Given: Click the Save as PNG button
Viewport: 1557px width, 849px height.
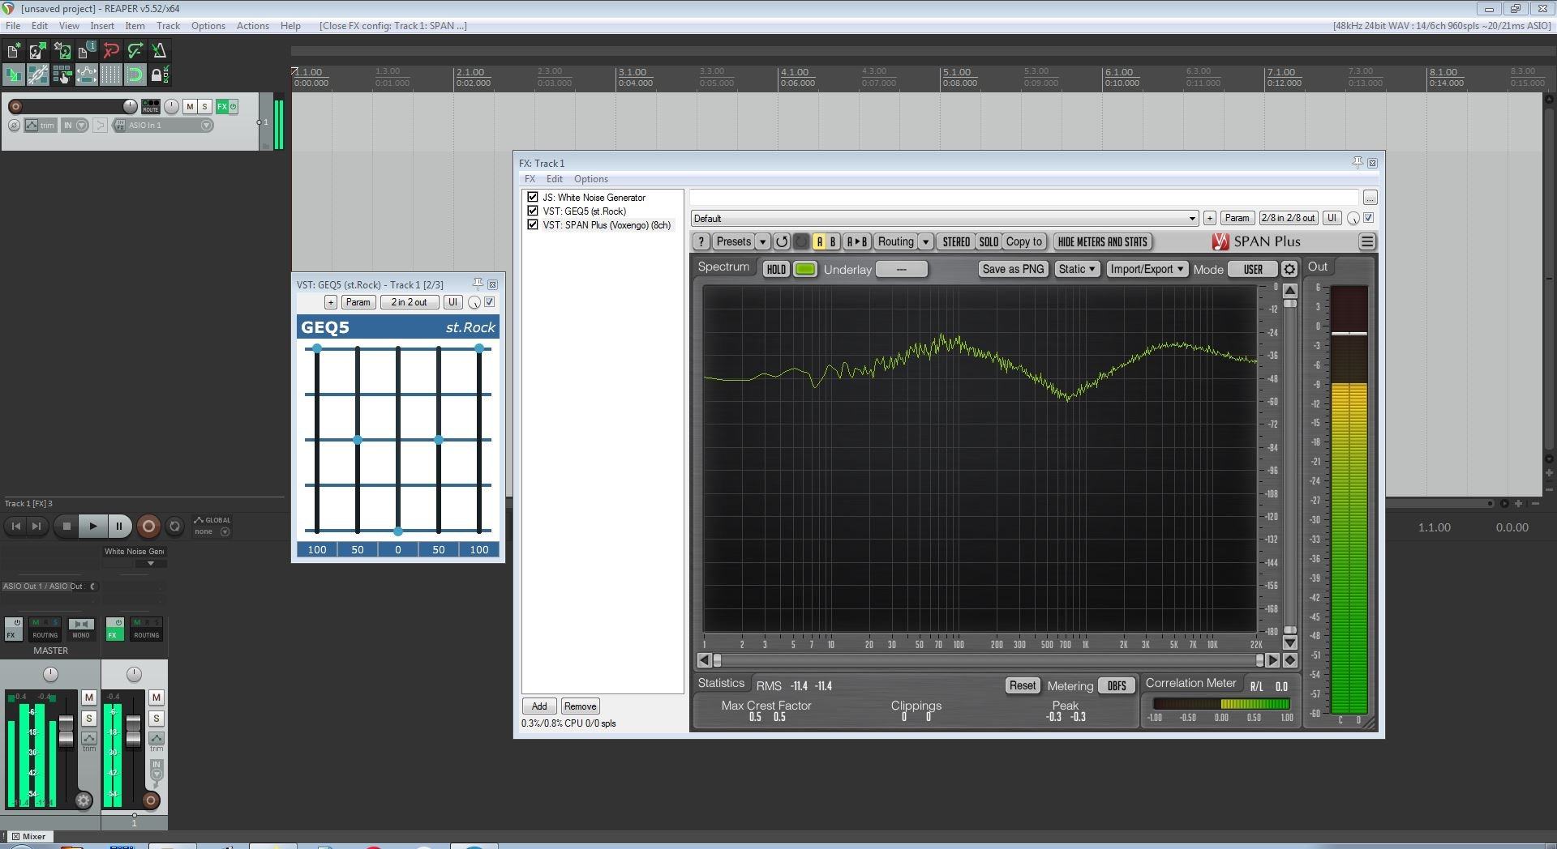Looking at the screenshot, I should [1012, 269].
